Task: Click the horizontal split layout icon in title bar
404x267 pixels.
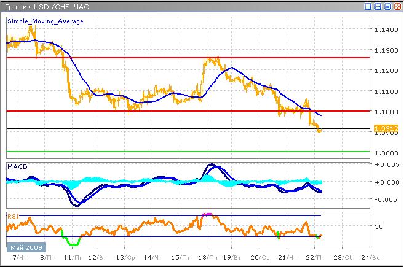Action: (377, 7)
